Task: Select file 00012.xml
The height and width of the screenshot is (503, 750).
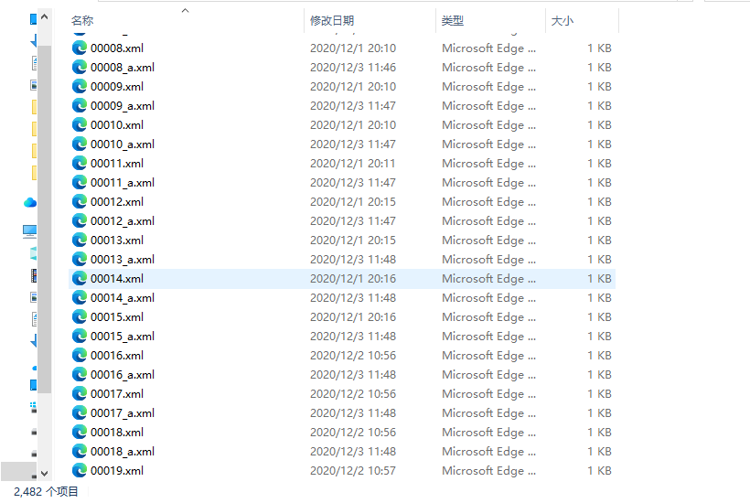Action: 117,202
